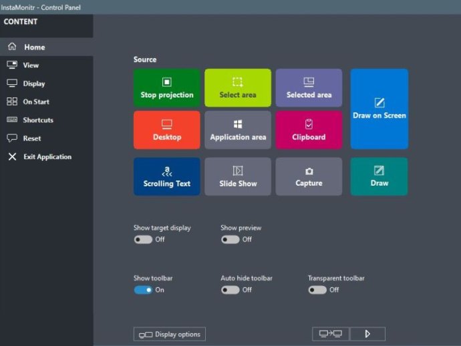Open the View sidebar section
Screen dimensions: 461x346
click(47, 65)
